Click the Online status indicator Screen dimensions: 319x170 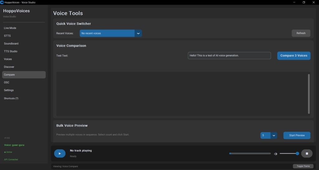click(8, 152)
